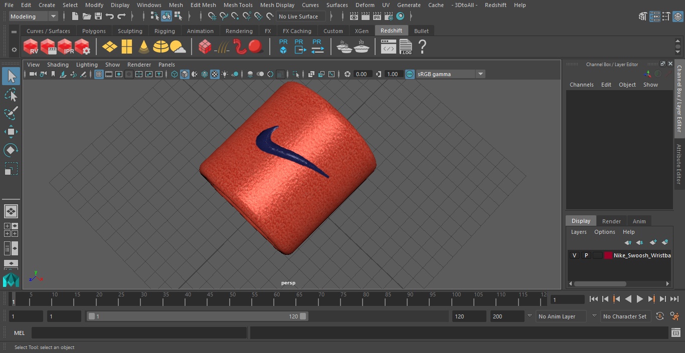Switch to the Polygons shelf tab
685x353 pixels.
tap(94, 31)
